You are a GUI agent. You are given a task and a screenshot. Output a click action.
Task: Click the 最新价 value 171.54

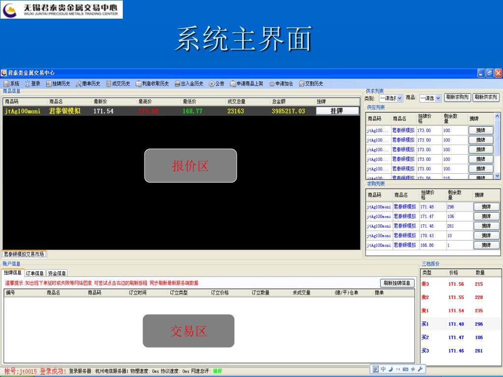pyautogui.click(x=103, y=111)
